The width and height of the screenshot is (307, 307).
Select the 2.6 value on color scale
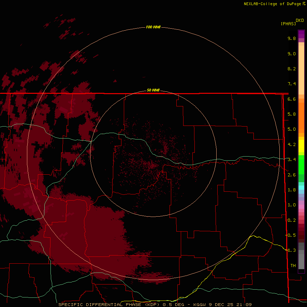(292, 175)
